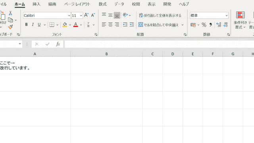Decrease indent icon
The image size is (254, 143).
125,25
